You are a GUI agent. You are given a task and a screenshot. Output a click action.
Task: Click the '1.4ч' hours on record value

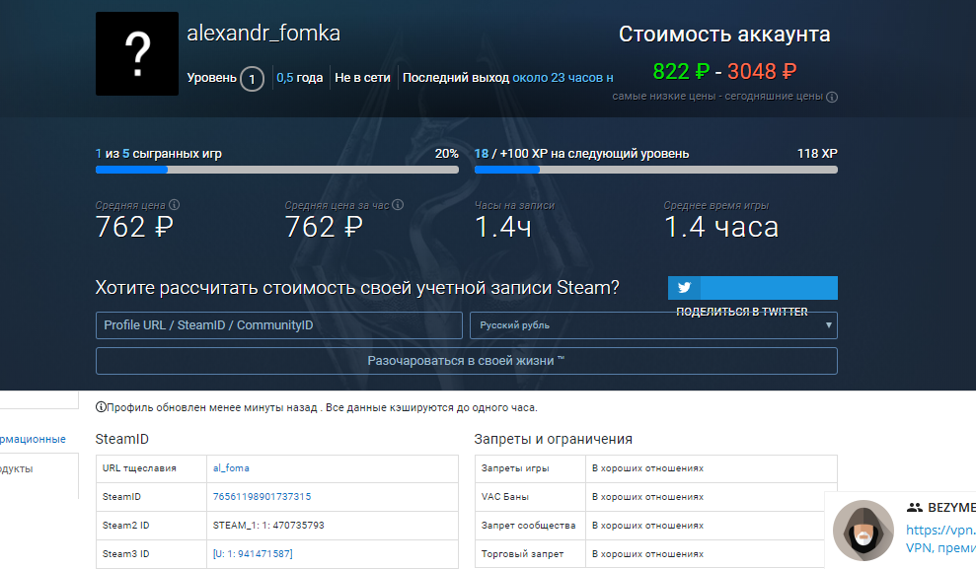pos(503,227)
